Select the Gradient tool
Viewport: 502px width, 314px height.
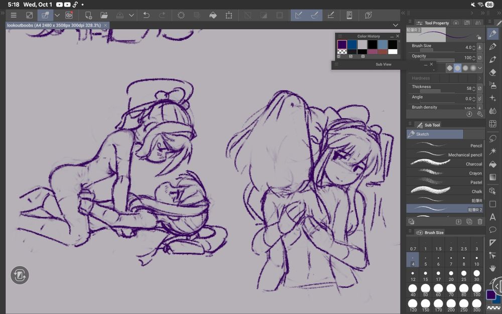[493, 177]
